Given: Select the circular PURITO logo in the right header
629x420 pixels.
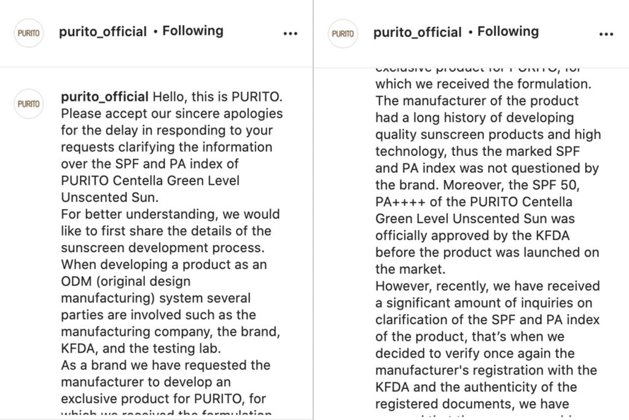Looking at the screenshot, I should tap(342, 33).
